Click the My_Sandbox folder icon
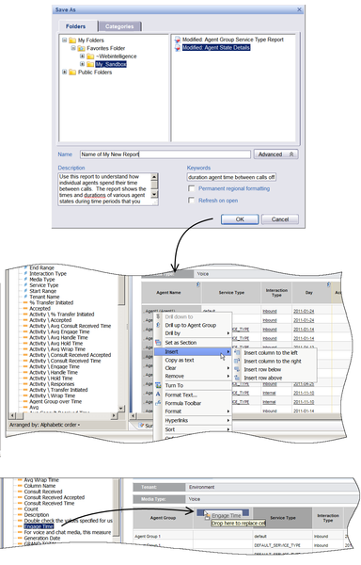 pyautogui.click(x=90, y=64)
